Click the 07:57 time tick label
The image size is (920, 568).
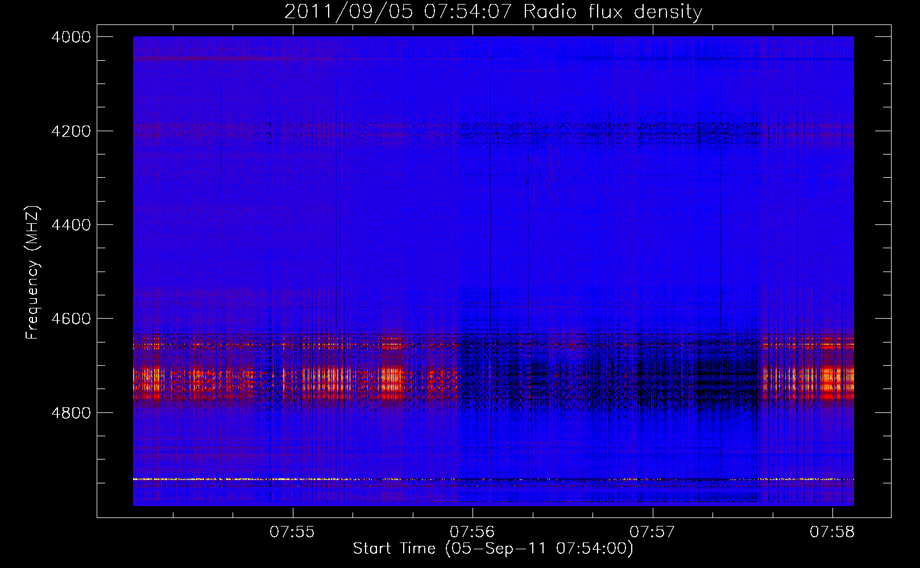(652, 532)
